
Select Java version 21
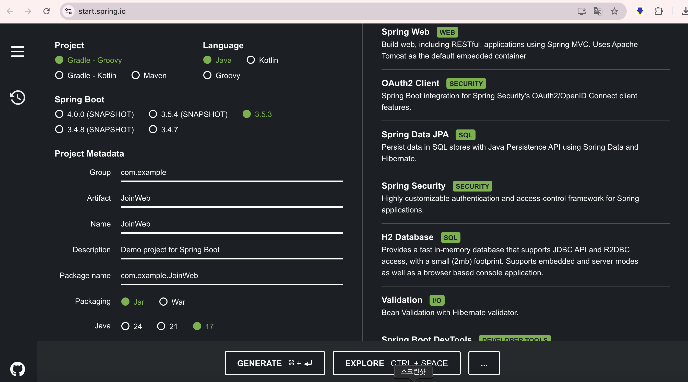161,326
